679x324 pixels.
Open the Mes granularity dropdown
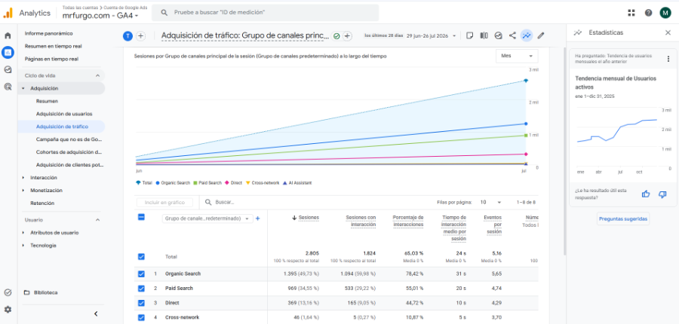pos(517,57)
